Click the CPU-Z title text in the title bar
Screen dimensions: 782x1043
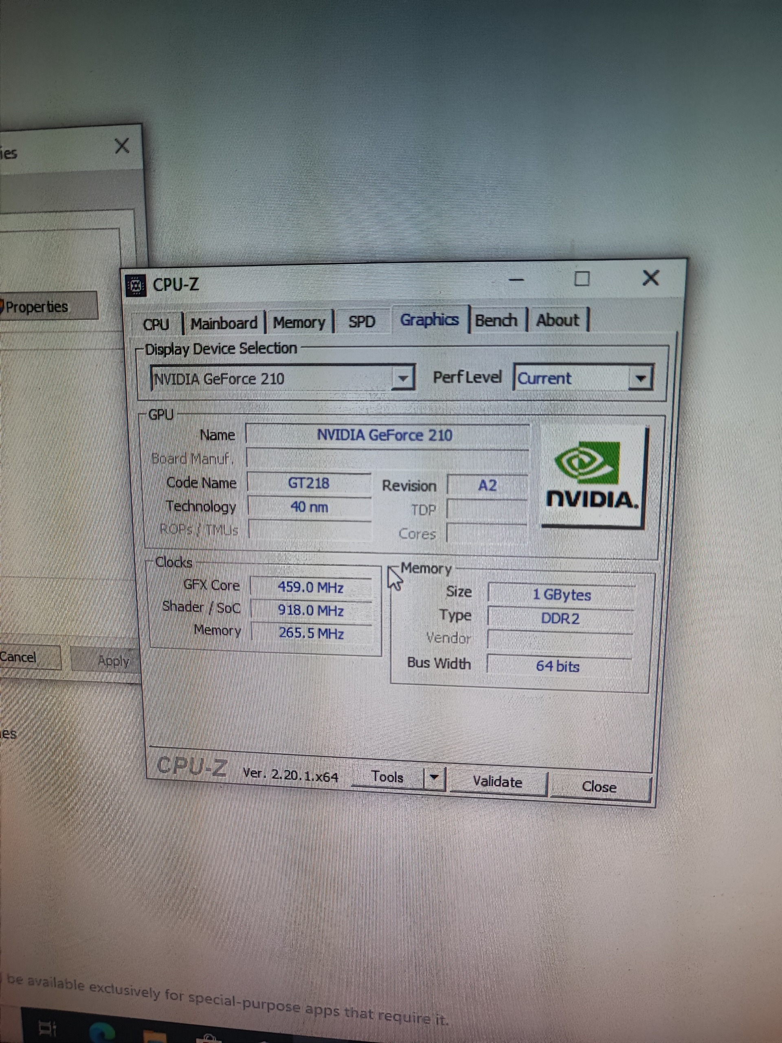[x=176, y=285]
